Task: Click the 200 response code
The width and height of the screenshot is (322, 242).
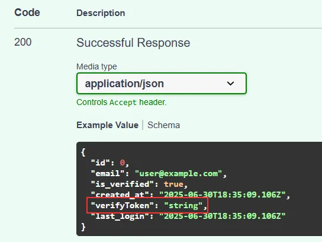Action: coord(23,42)
